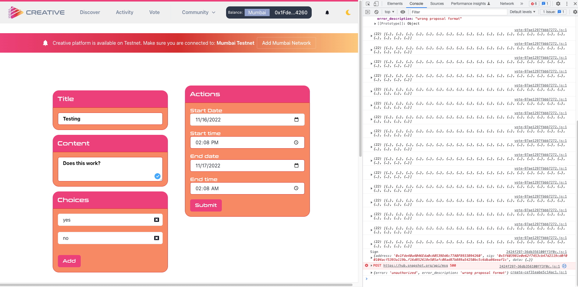Open the Start time clock picker
Viewport: 578px width, 287px height.
(296, 142)
